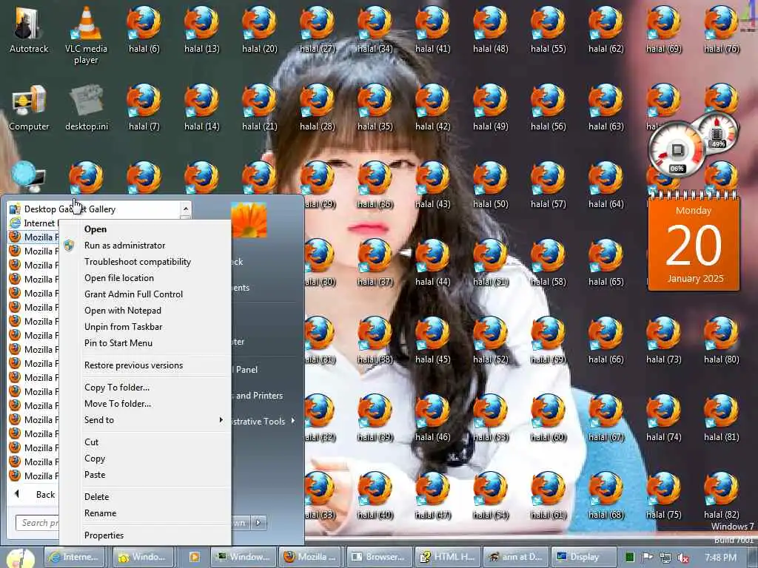Click the 7:48 PM taskbar clock

pyautogui.click(x=720, y=558)
